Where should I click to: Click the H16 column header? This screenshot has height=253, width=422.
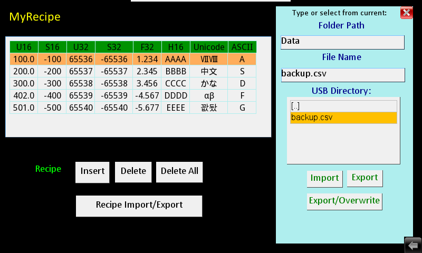coord(176,47)
